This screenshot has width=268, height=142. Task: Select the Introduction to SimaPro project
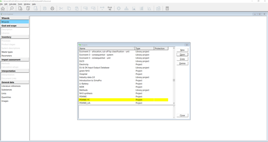pos(123,80)
